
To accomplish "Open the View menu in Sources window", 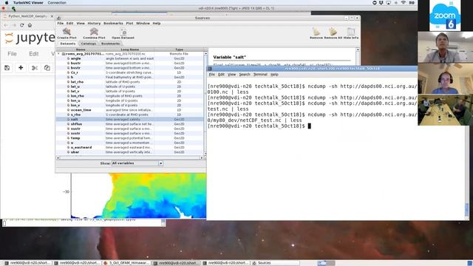I will [x=81, y=23].
